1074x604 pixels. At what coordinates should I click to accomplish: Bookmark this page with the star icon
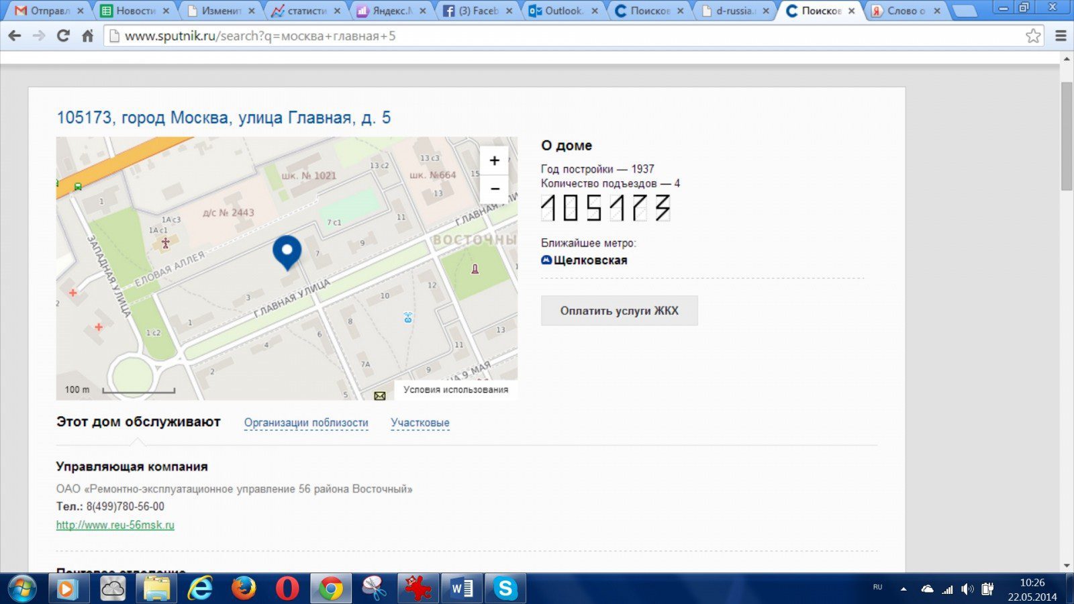(1033, 36)
